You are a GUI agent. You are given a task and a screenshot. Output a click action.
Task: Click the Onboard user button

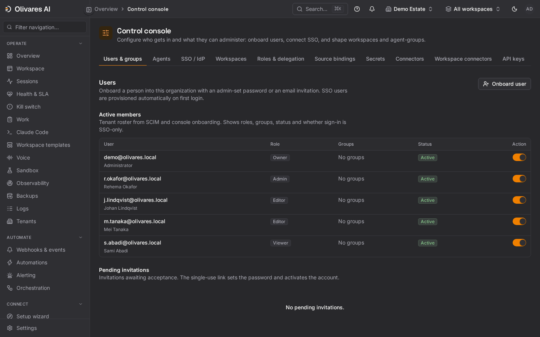[x=504, y=84]
